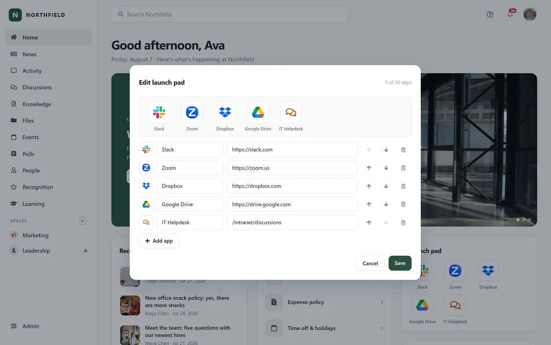The width and height of the screenshot is (551, 345).
Task: Delete the IT Helpdesk app row
Action: (403, 223)
